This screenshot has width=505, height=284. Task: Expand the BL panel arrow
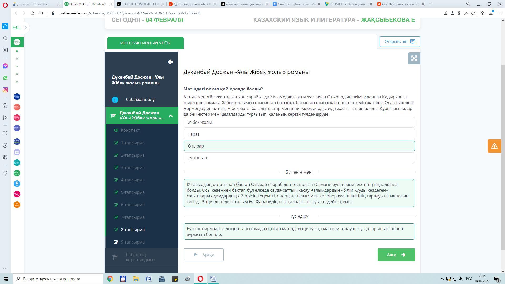tap(26, 28)
